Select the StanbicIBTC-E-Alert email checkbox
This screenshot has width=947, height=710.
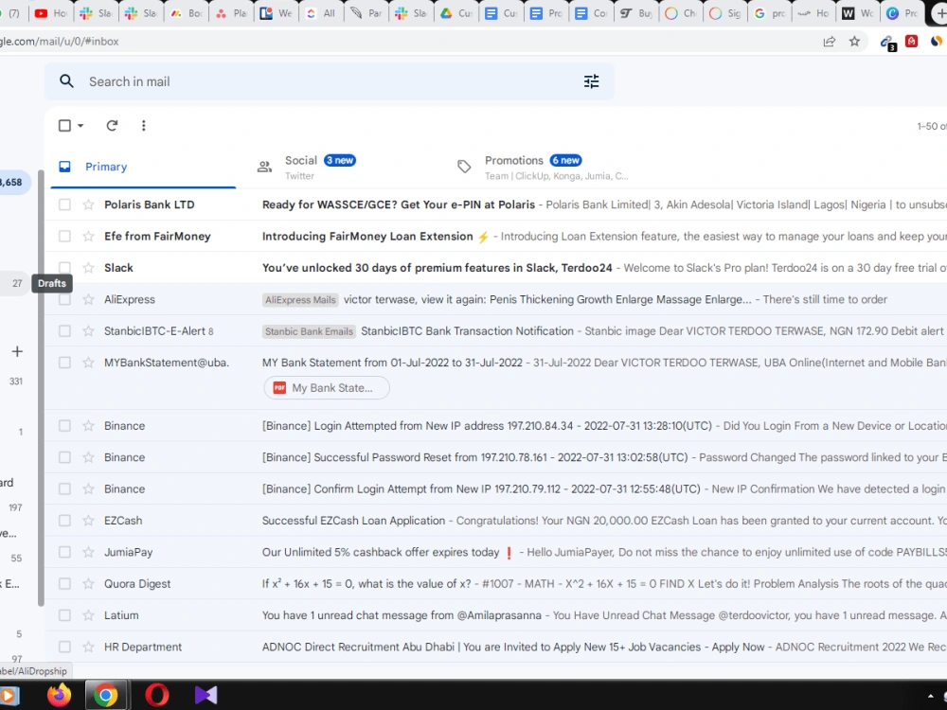[64, 330]
